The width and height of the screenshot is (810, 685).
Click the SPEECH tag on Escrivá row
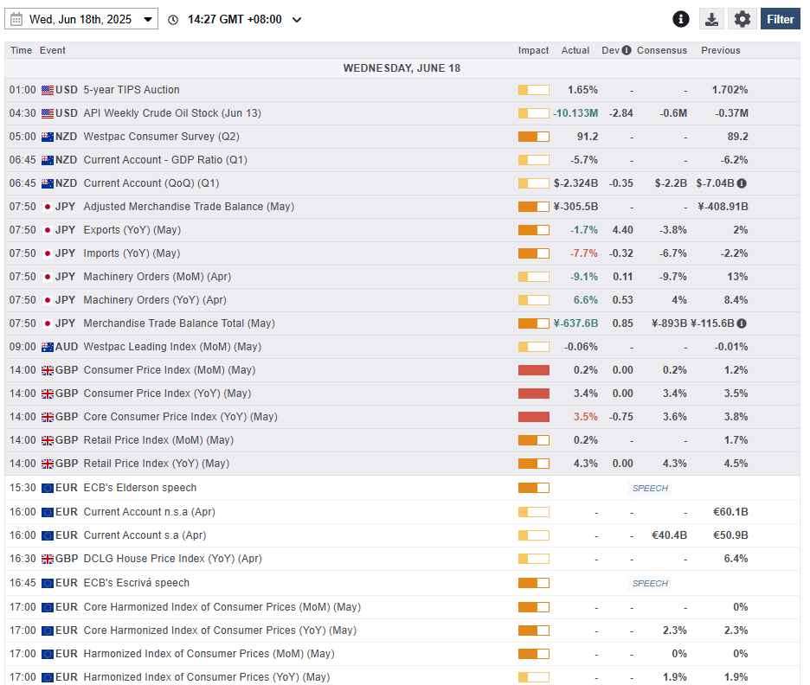[x=650, y=583]
